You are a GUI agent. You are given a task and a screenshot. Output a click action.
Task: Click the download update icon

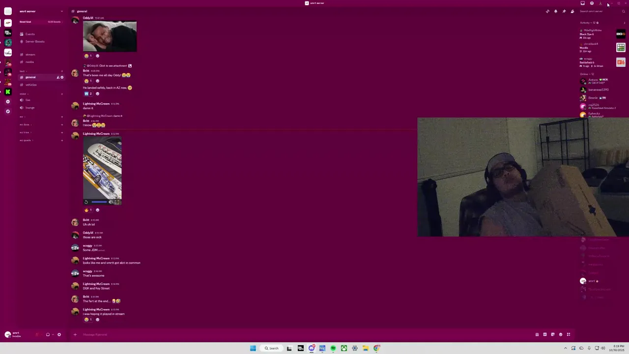600,3
